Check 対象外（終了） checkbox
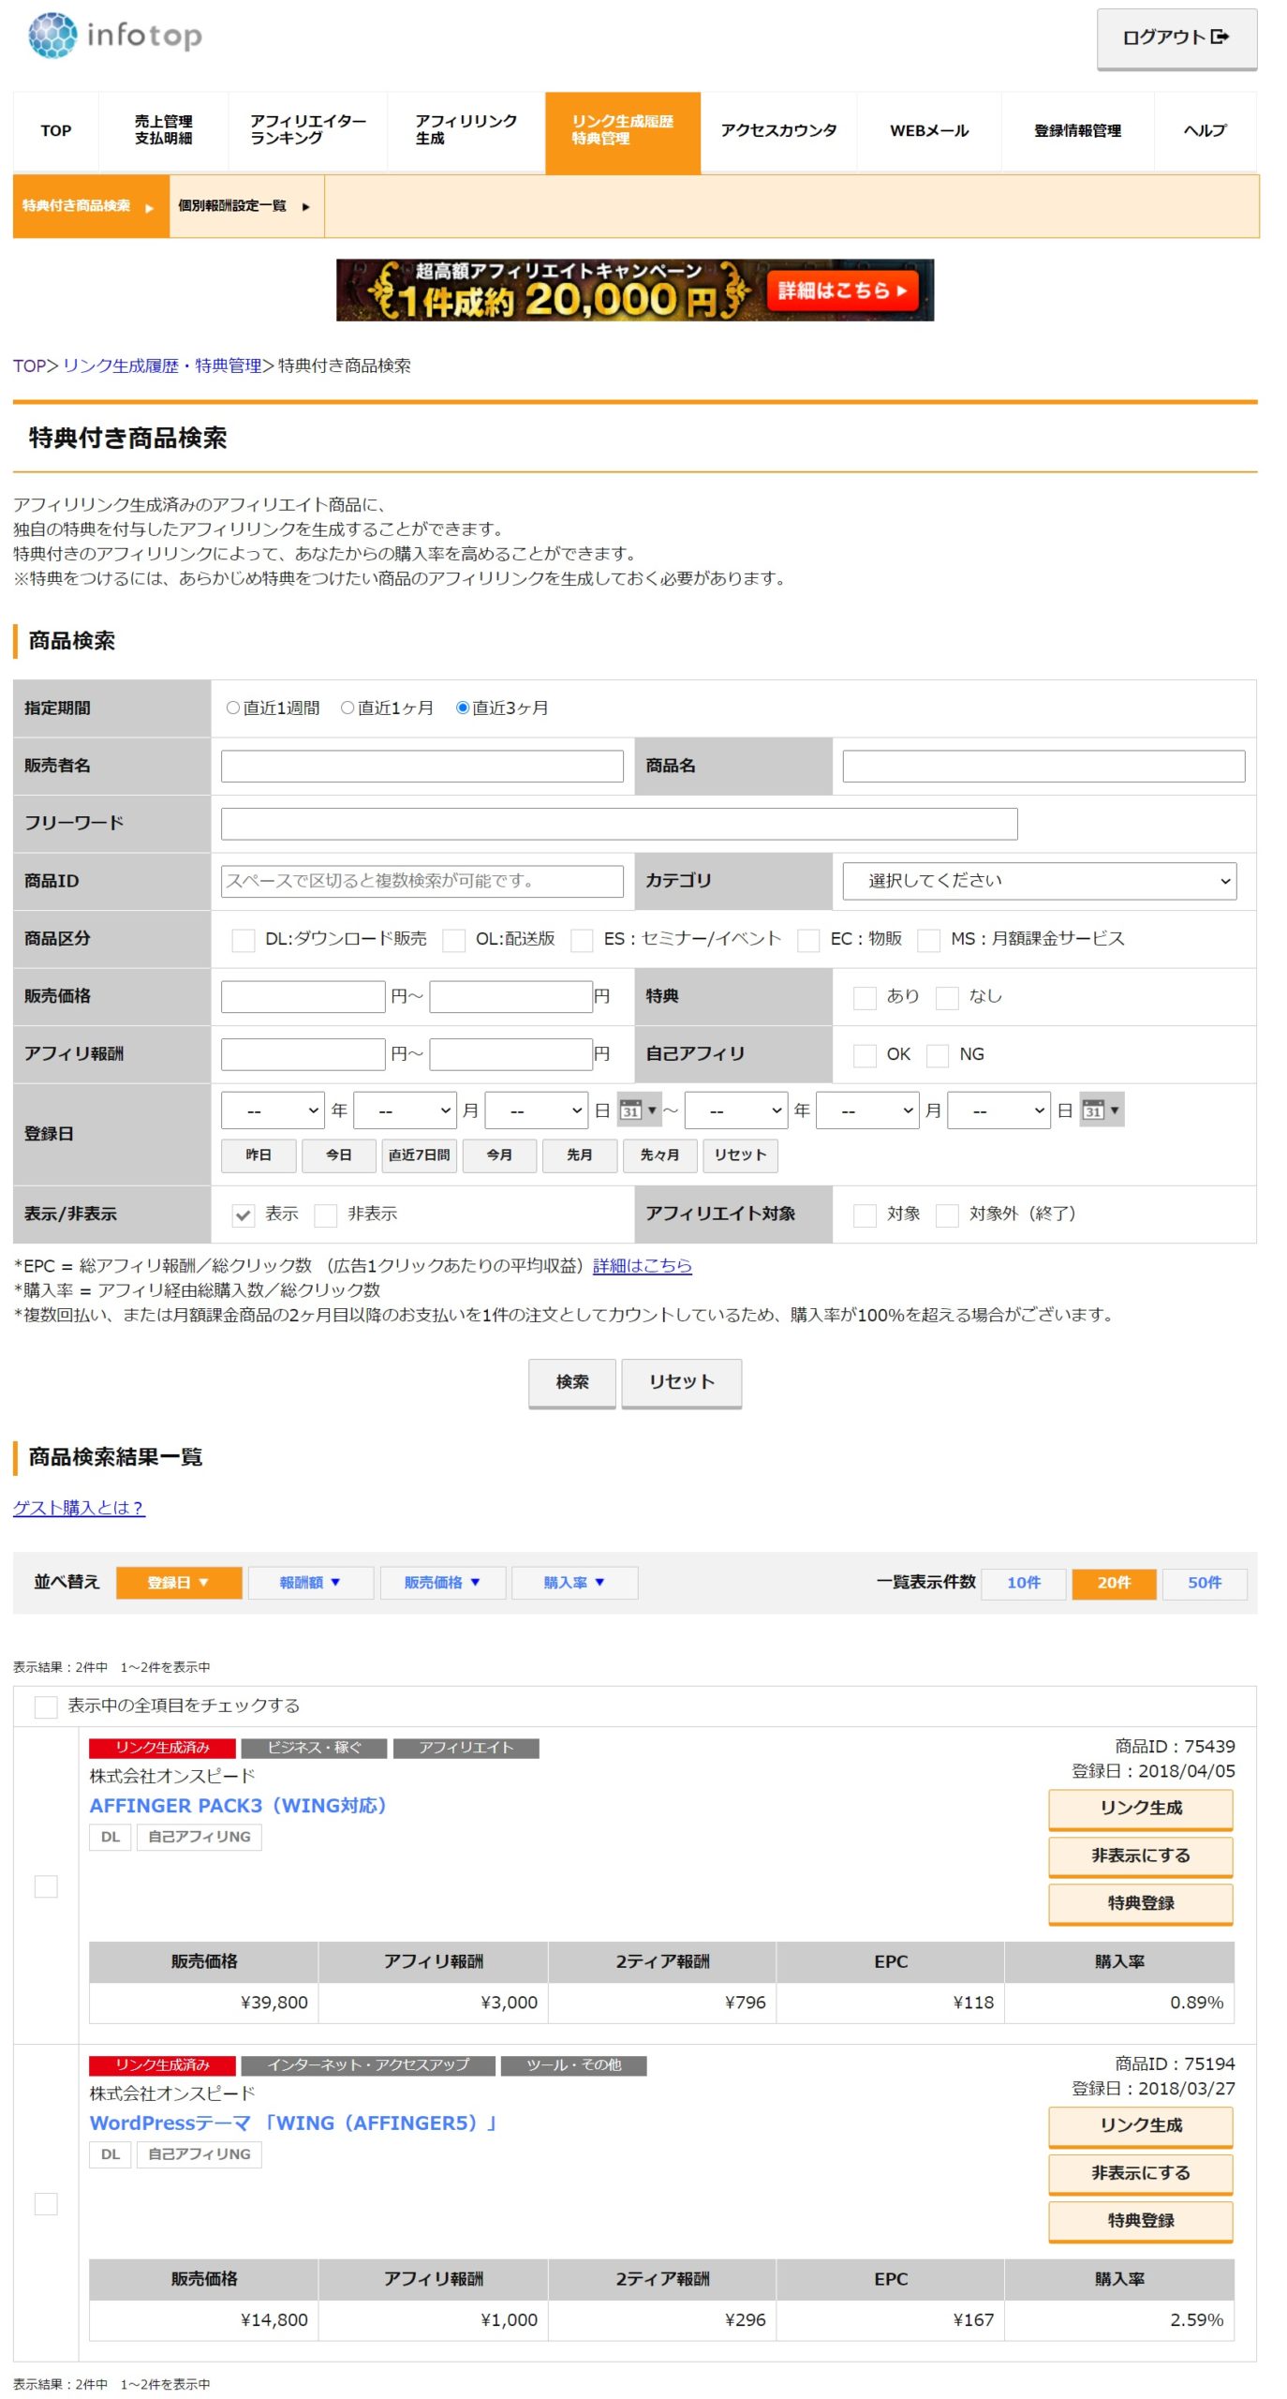Viewport: 1287px width, 2399px height. 948,1215
